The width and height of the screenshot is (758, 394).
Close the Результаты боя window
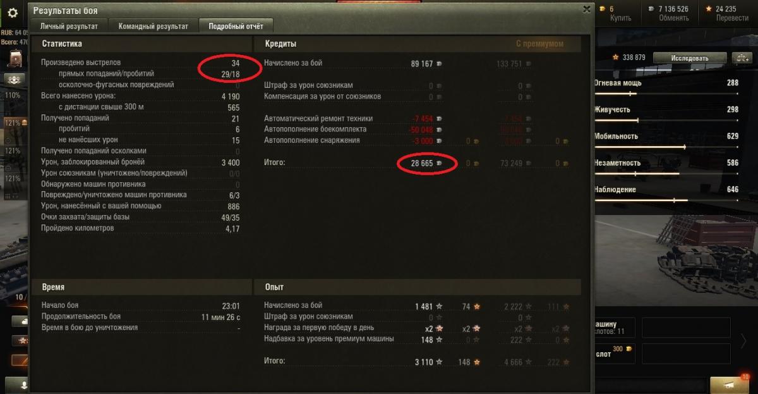pos(587,9)
